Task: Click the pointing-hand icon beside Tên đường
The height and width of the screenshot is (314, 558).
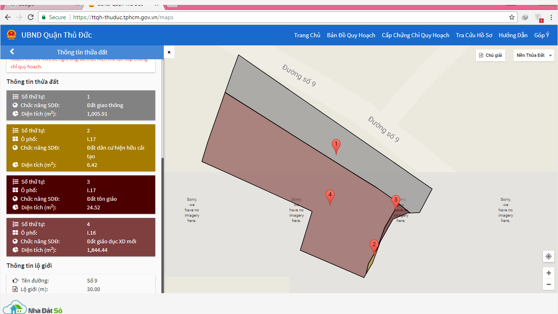Action: 16,280
